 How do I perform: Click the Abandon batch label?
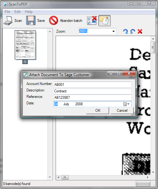point(71,21)
